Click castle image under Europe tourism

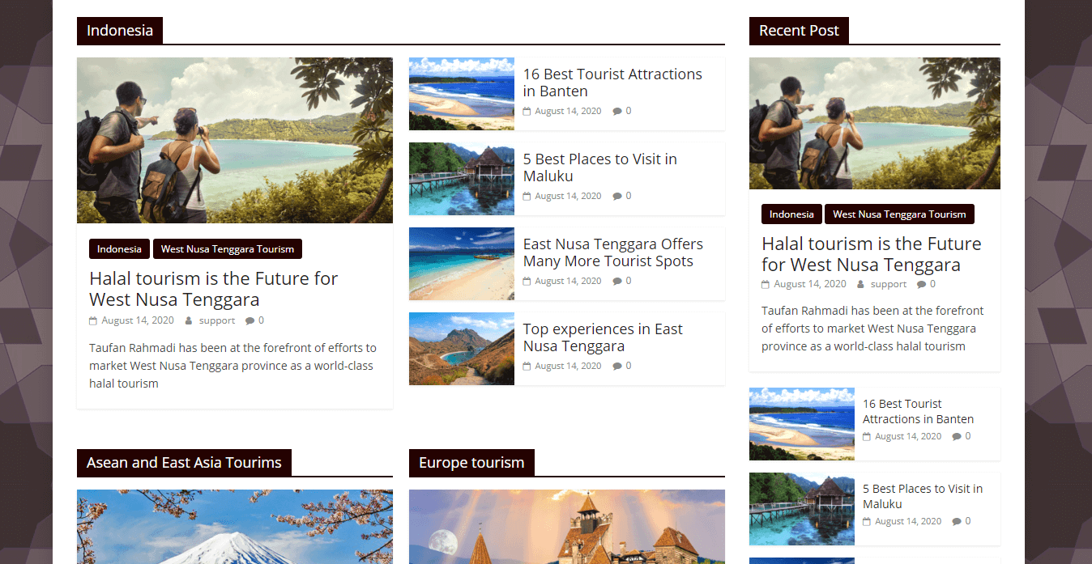(x=567, y=527)
